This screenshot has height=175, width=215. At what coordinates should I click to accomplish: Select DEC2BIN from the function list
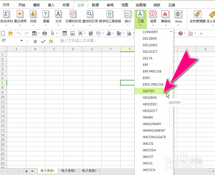tap(152, 39)
